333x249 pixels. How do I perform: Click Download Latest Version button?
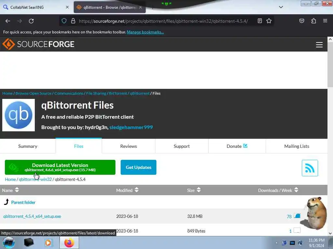60,167
